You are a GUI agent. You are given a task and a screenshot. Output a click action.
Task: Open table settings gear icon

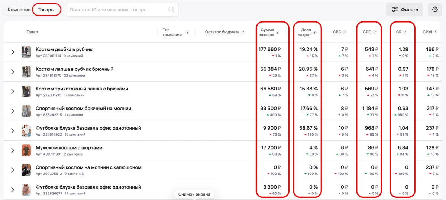[x=435, y=10]
